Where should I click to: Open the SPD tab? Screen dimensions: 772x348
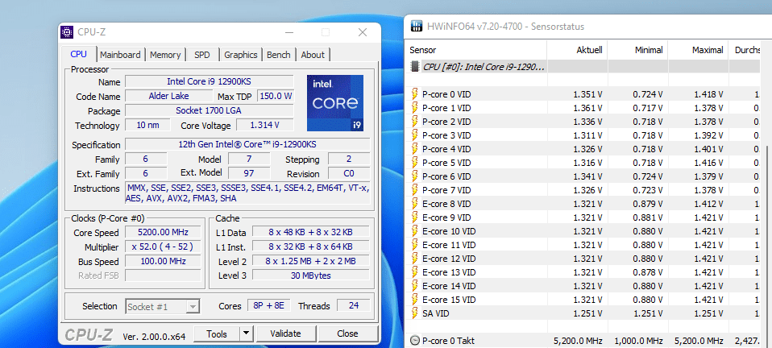tap(201, 55)
